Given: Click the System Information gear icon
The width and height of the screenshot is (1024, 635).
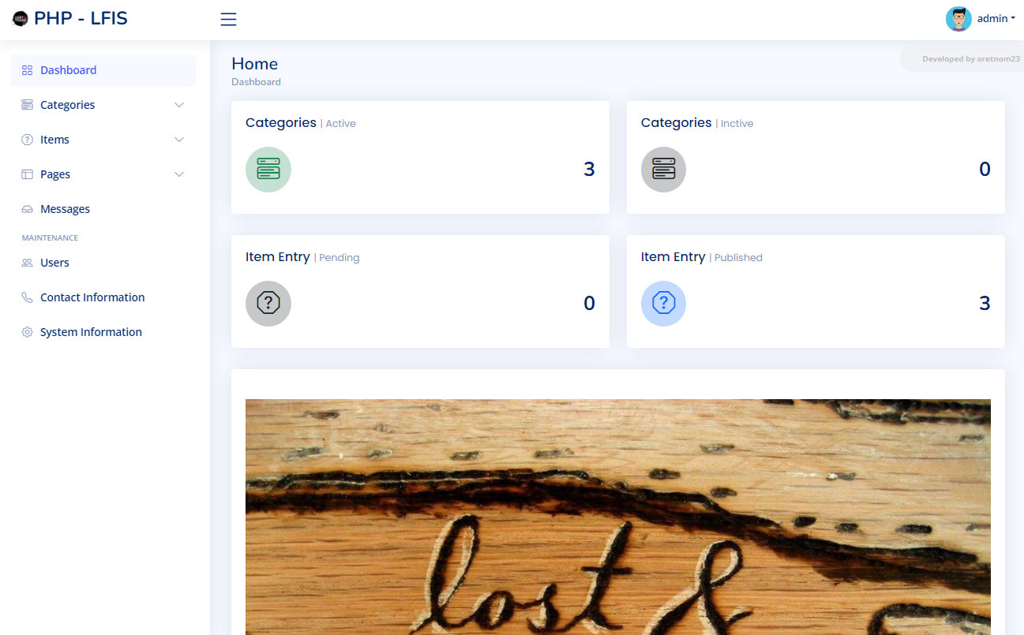Looking at the screenshot, I should tap(27, 332).
